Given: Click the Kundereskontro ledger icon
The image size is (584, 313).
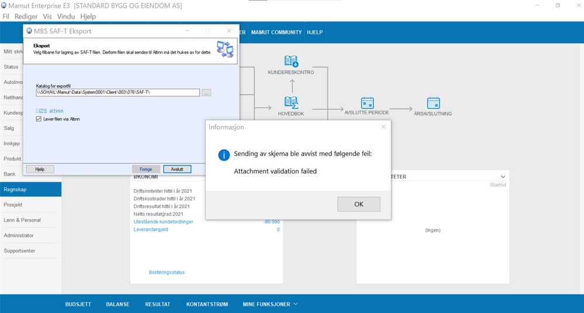Looking at the screenshot, I should (291, 61).
